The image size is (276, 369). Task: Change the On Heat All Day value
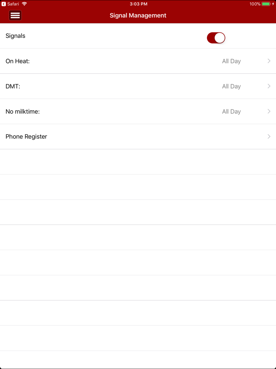(x=231, y=61)
